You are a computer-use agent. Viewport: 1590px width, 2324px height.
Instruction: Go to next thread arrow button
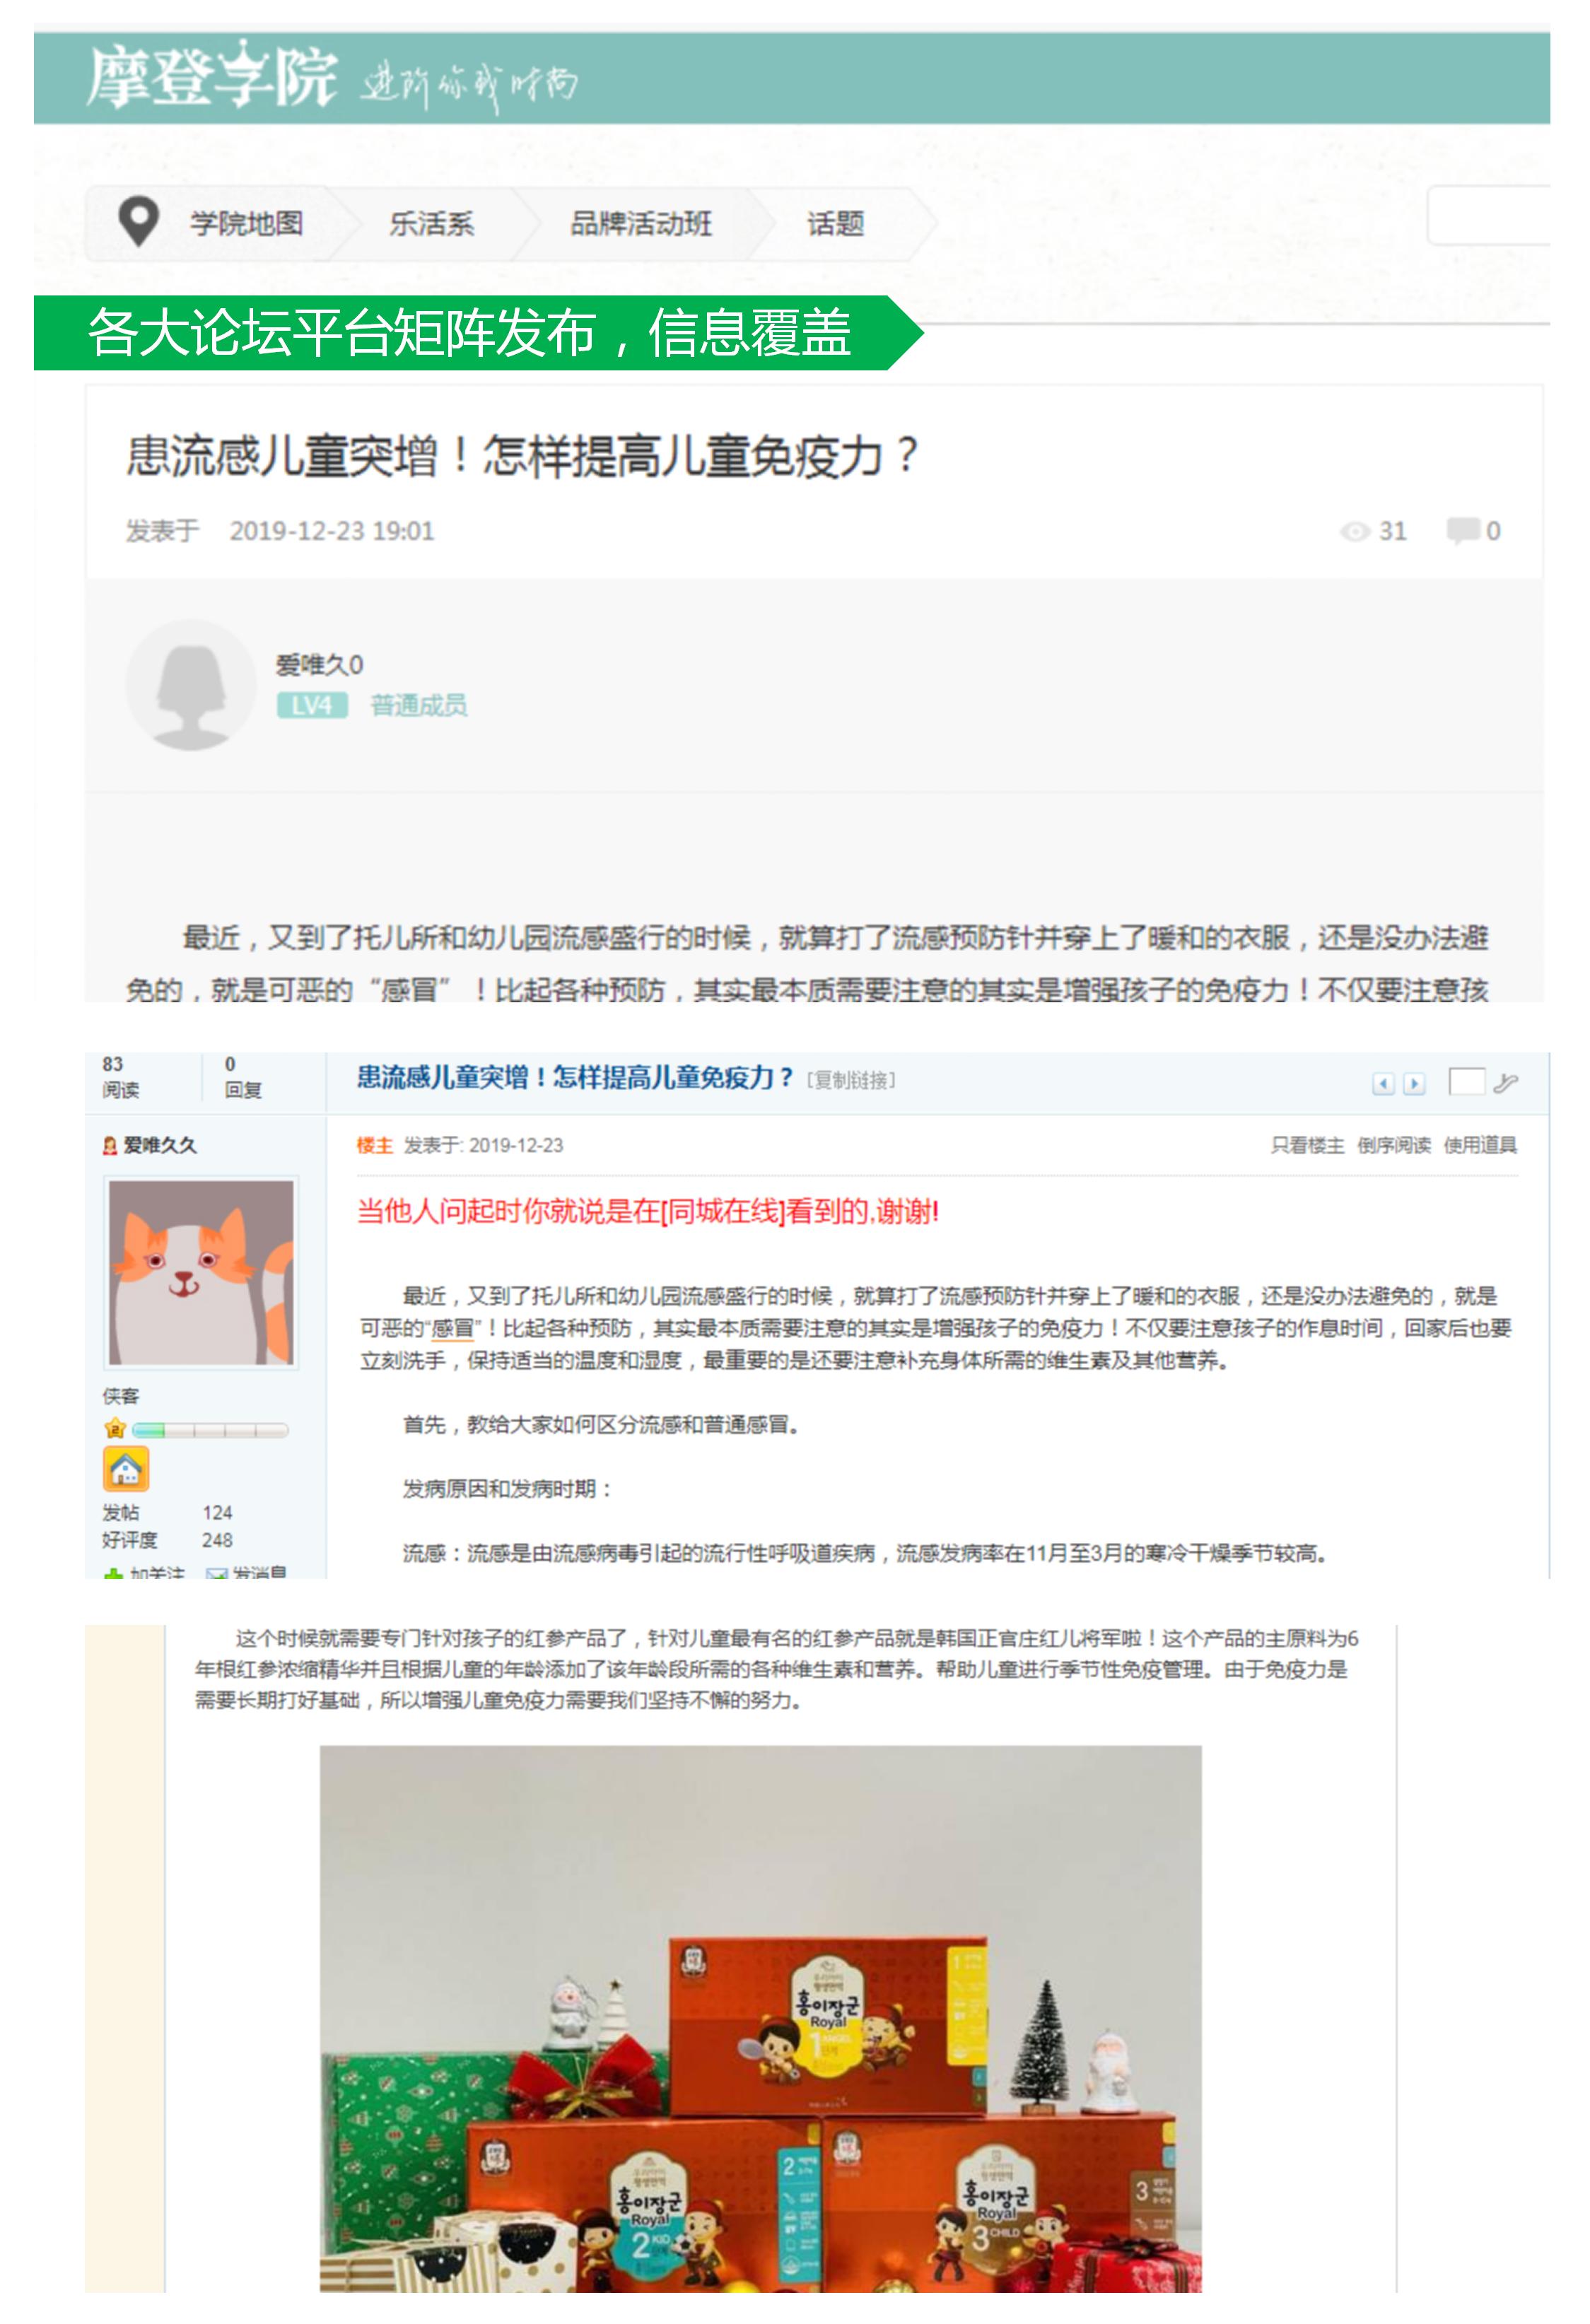click(1414, 1083)
